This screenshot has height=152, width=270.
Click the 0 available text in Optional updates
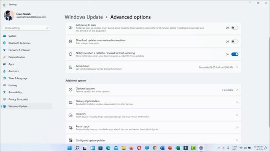click(x=227, y=90)
